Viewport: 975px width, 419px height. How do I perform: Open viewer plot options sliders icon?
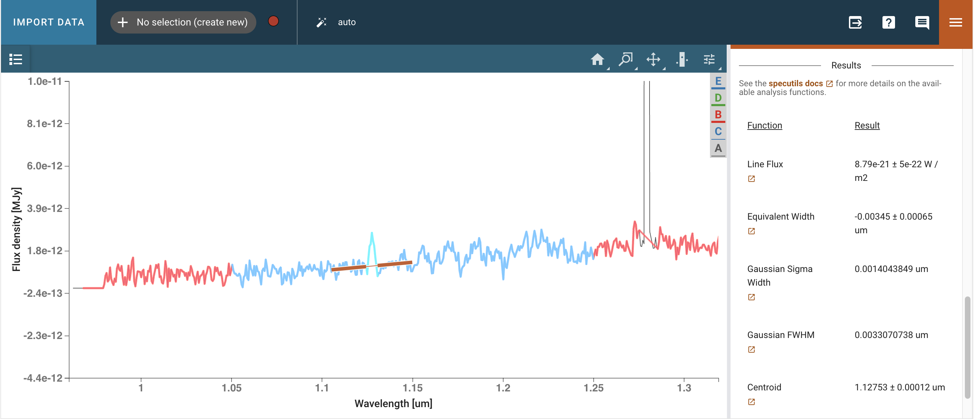709,59
